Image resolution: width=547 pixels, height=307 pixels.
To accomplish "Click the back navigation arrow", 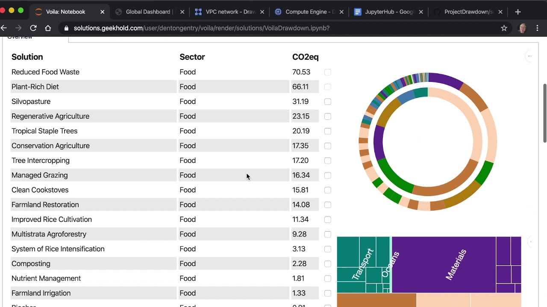I will (4, 28).
